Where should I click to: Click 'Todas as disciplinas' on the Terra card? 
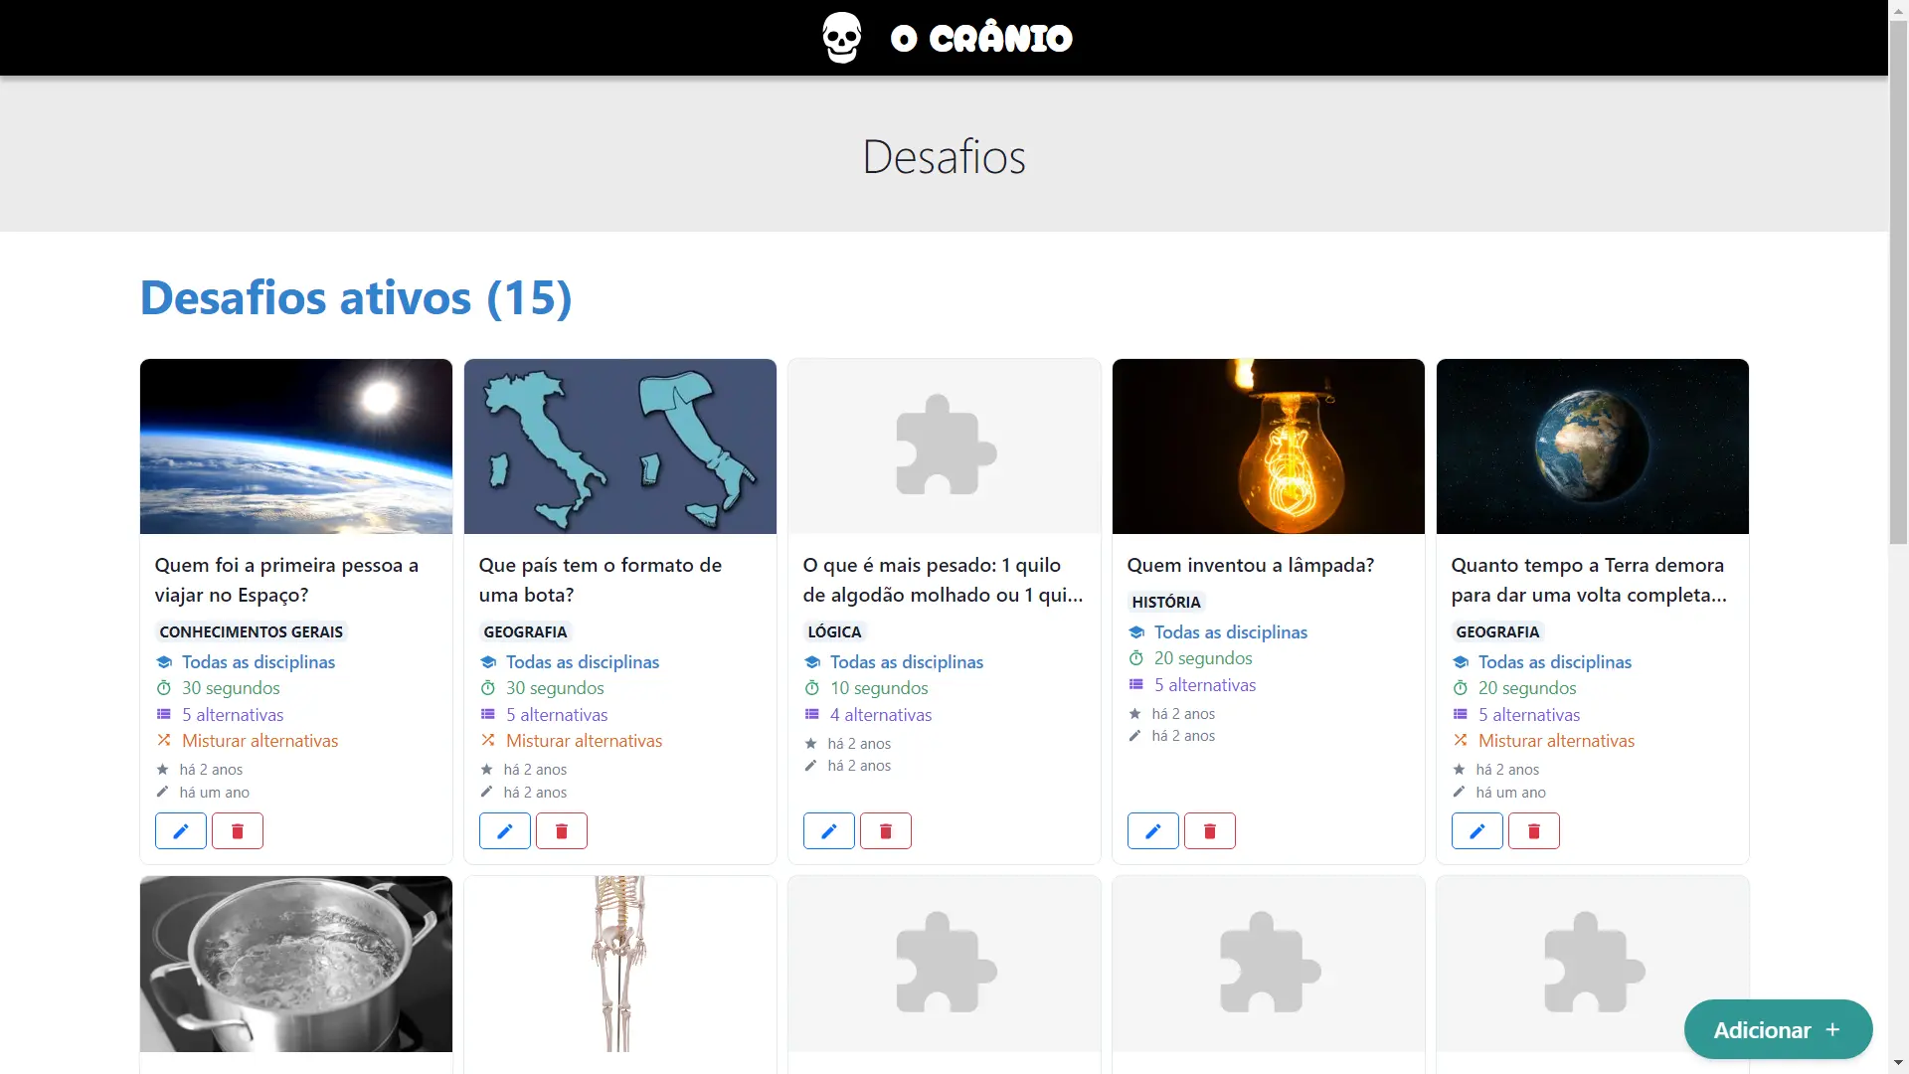[1555, 661]
